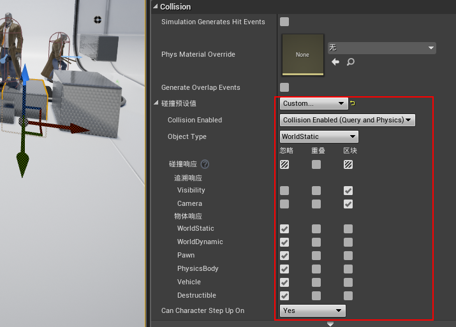Check Camera Ignore checkbox
Viewport: 456px width, 327px height.
coord(284,204)
